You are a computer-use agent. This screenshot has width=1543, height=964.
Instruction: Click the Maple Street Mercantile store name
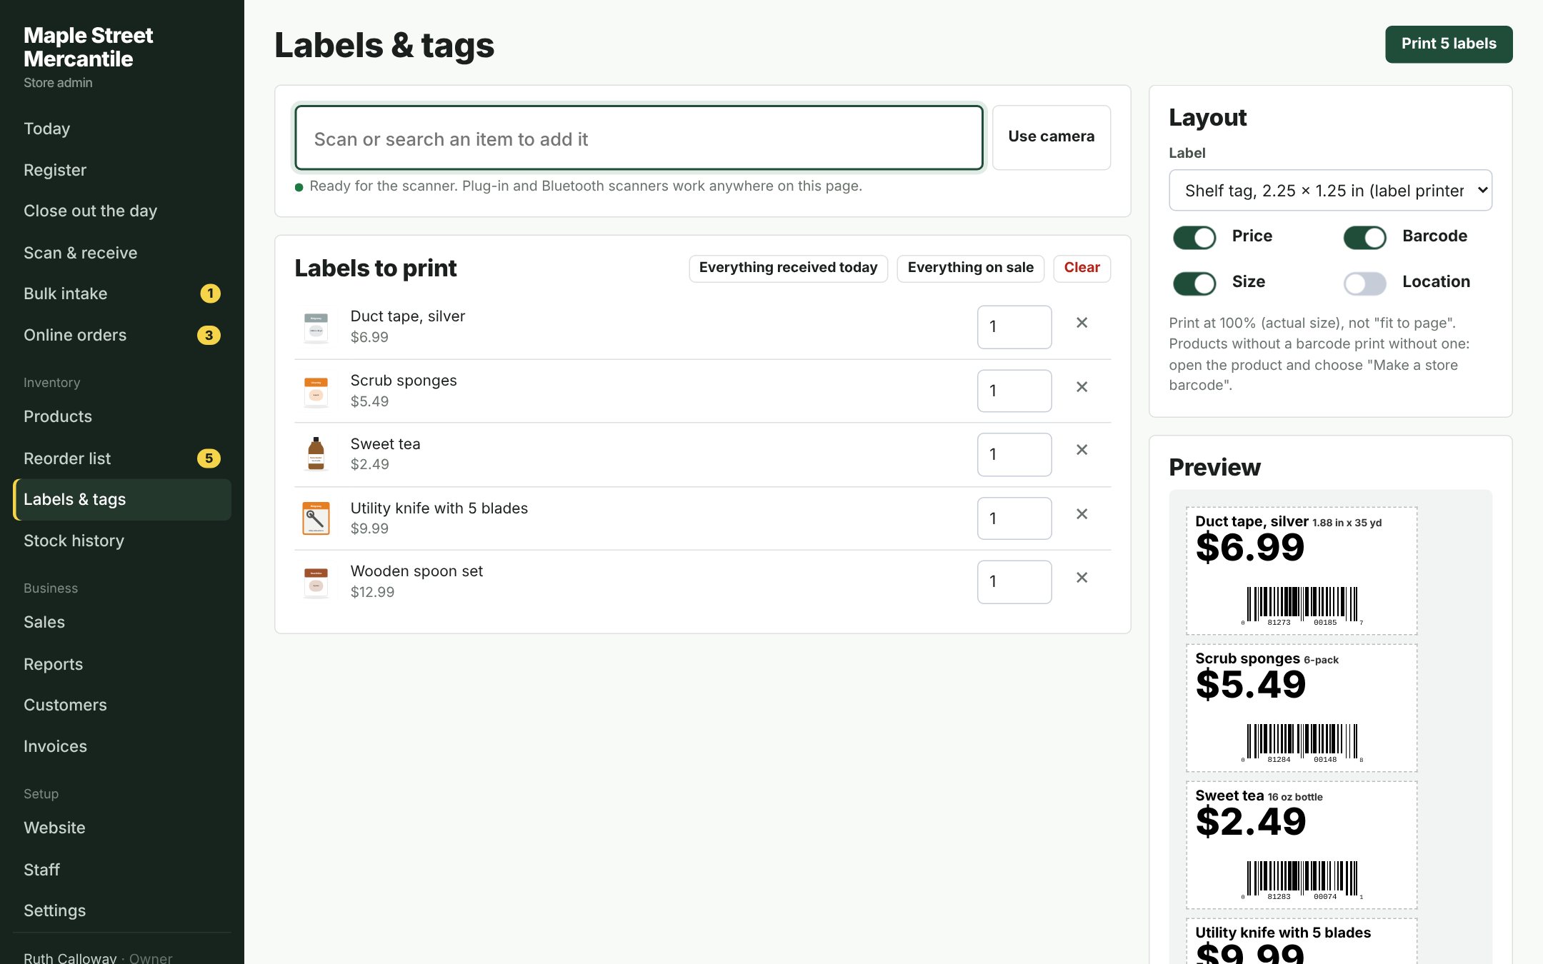[89, 47]
